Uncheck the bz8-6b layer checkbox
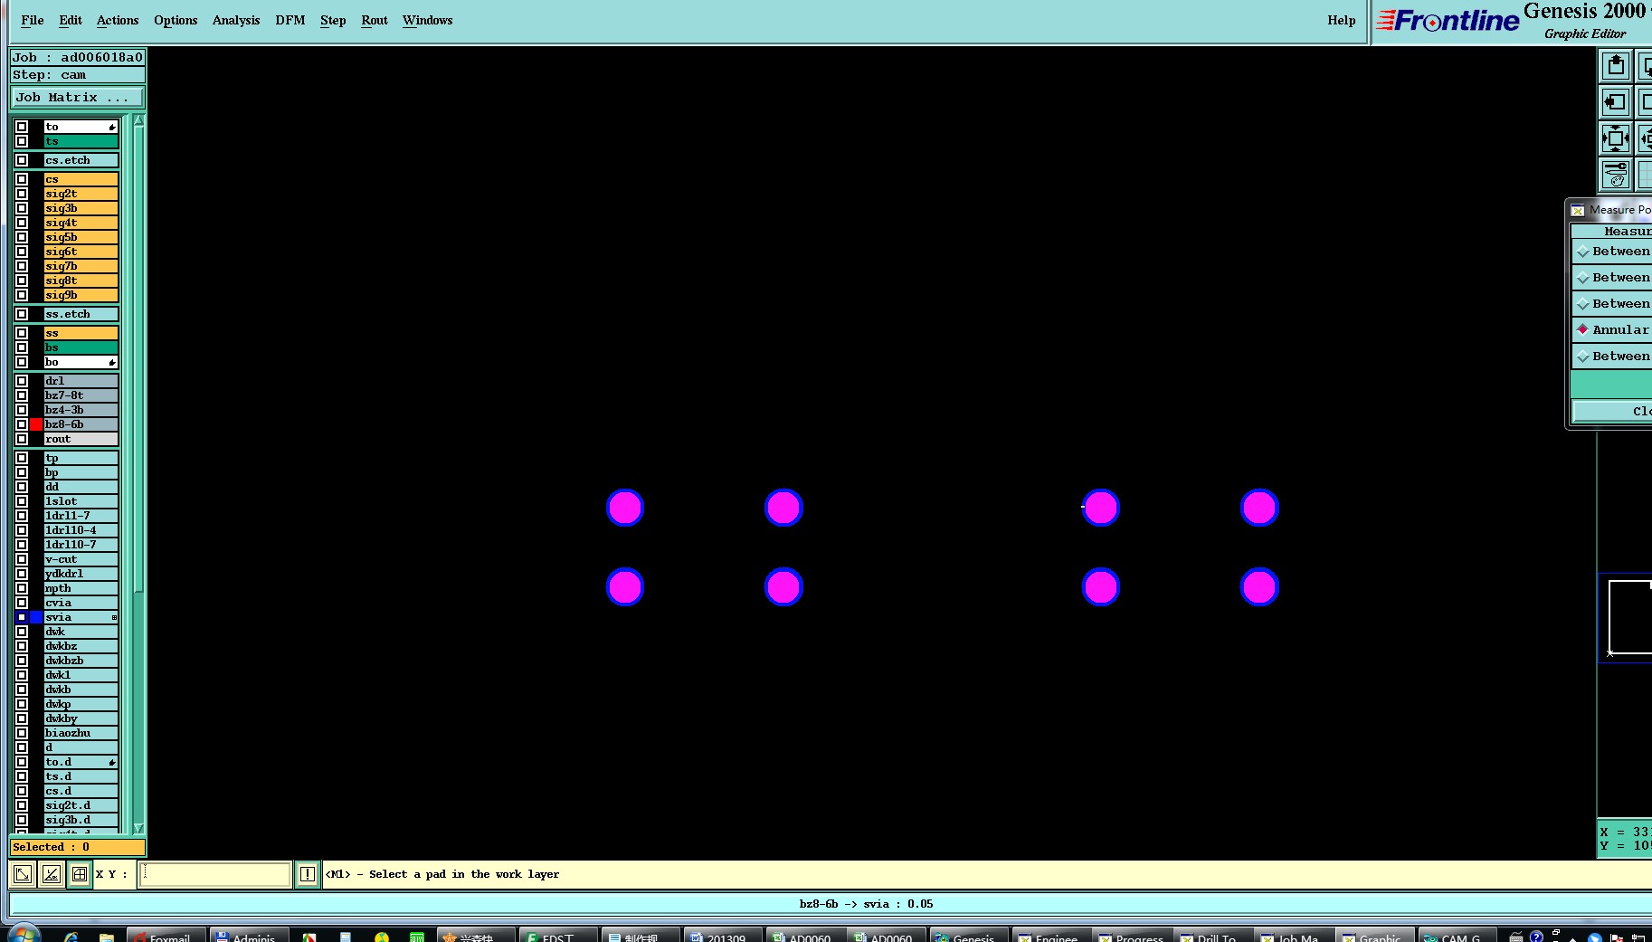The image size is (1652, 942). click(22, 424)
